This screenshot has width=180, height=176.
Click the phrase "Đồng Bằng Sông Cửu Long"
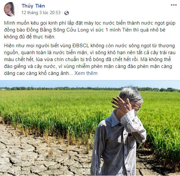pos(57,30)
